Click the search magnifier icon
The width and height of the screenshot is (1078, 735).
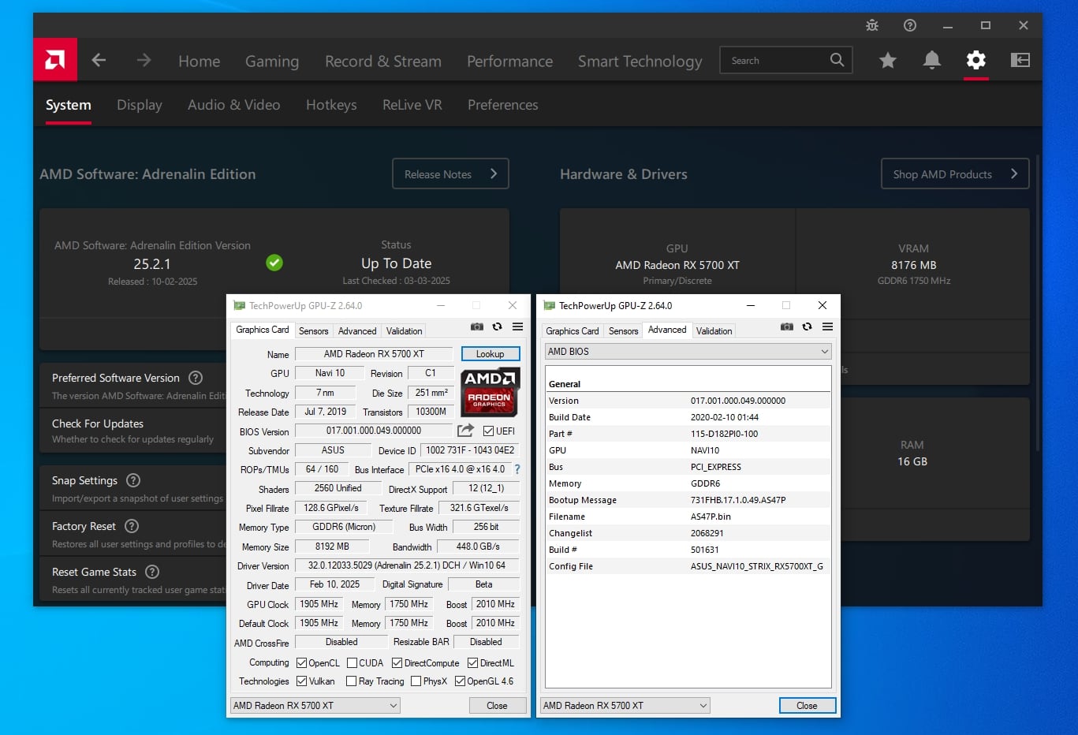point(837,60)
